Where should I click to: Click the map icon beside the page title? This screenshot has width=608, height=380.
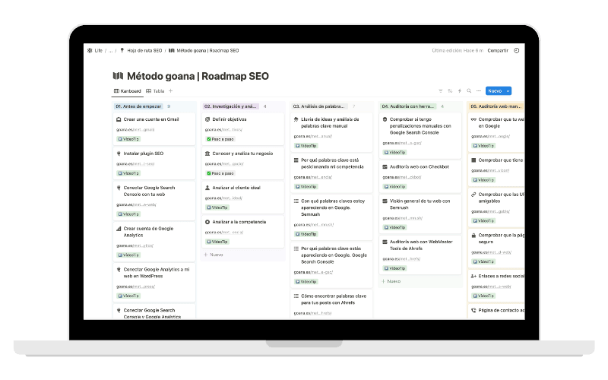[118, 75]
